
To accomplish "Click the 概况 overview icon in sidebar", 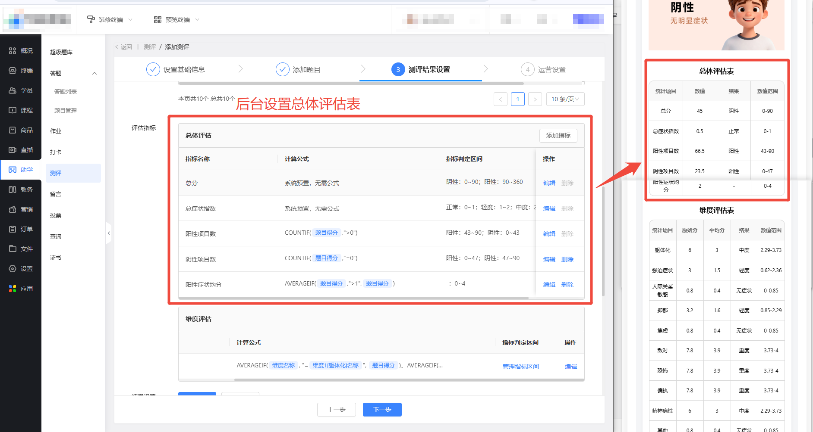I will (13, 51).
